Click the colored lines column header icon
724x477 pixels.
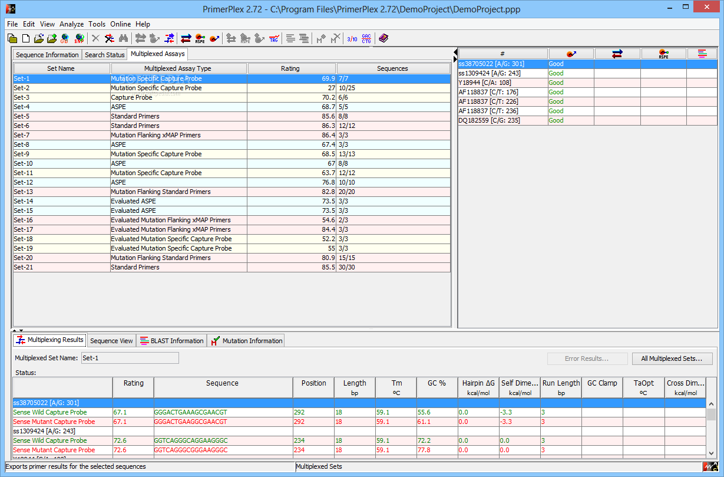(x=702, y=54)
